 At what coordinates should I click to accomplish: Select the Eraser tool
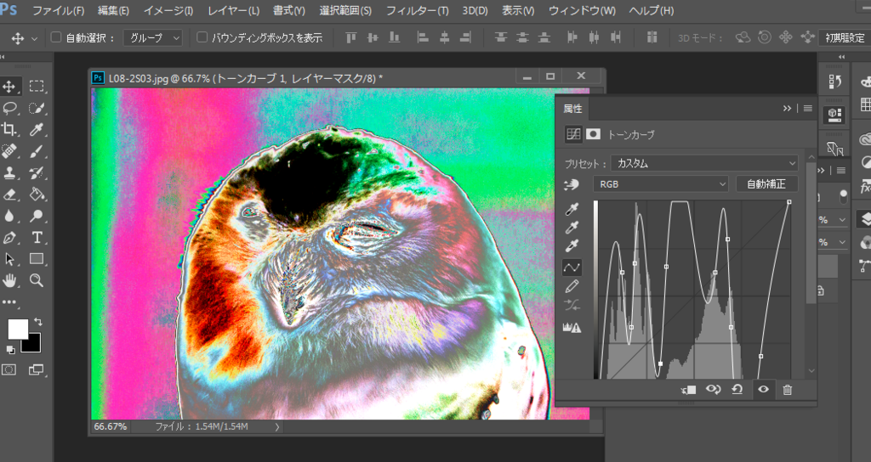[9, 194]
